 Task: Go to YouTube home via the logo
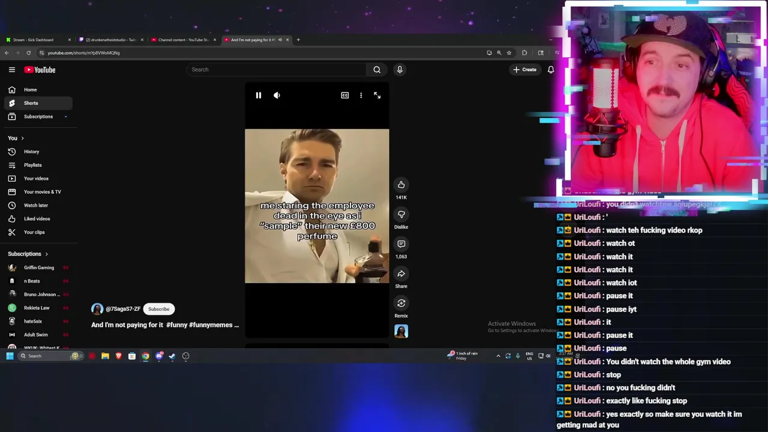pos(40,70)
